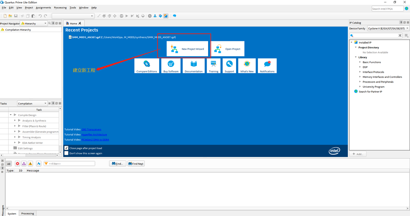The width and height of the screenshot is (410, 216).
Task: Expand Memory Interfaces and Controllers library
Action: pos(360,77)
